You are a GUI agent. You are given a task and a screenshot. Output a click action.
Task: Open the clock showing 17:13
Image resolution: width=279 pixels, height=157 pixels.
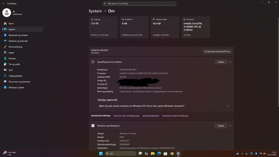tap(272, 154)
